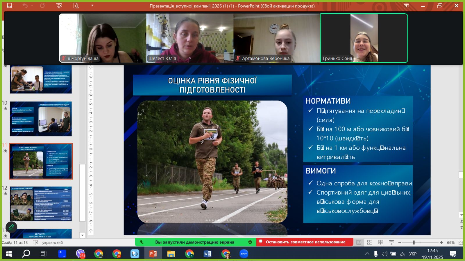This screenshot has width=465, height=261.
Task: Expand Customize Quick Access Toolbar dropdown
Action: 92,6
